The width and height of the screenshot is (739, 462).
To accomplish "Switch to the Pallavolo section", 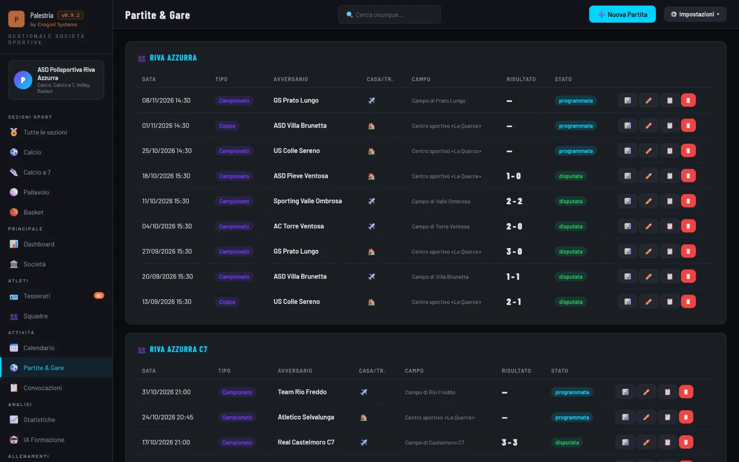I will pos(56,192).
